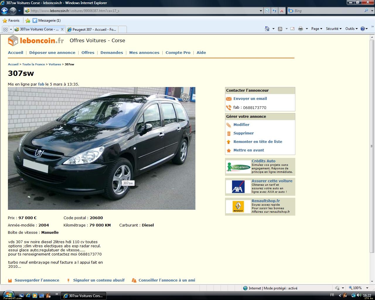This screenshot has width=375, height=300.
Task: Open the Page dropdown menu
Action: [x=316, y=29]
